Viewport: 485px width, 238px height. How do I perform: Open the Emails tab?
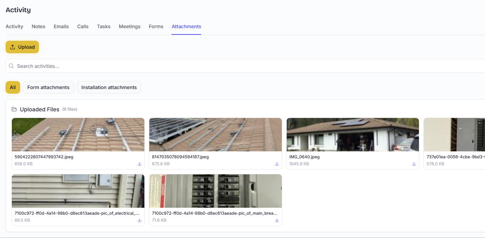(61, 26)
